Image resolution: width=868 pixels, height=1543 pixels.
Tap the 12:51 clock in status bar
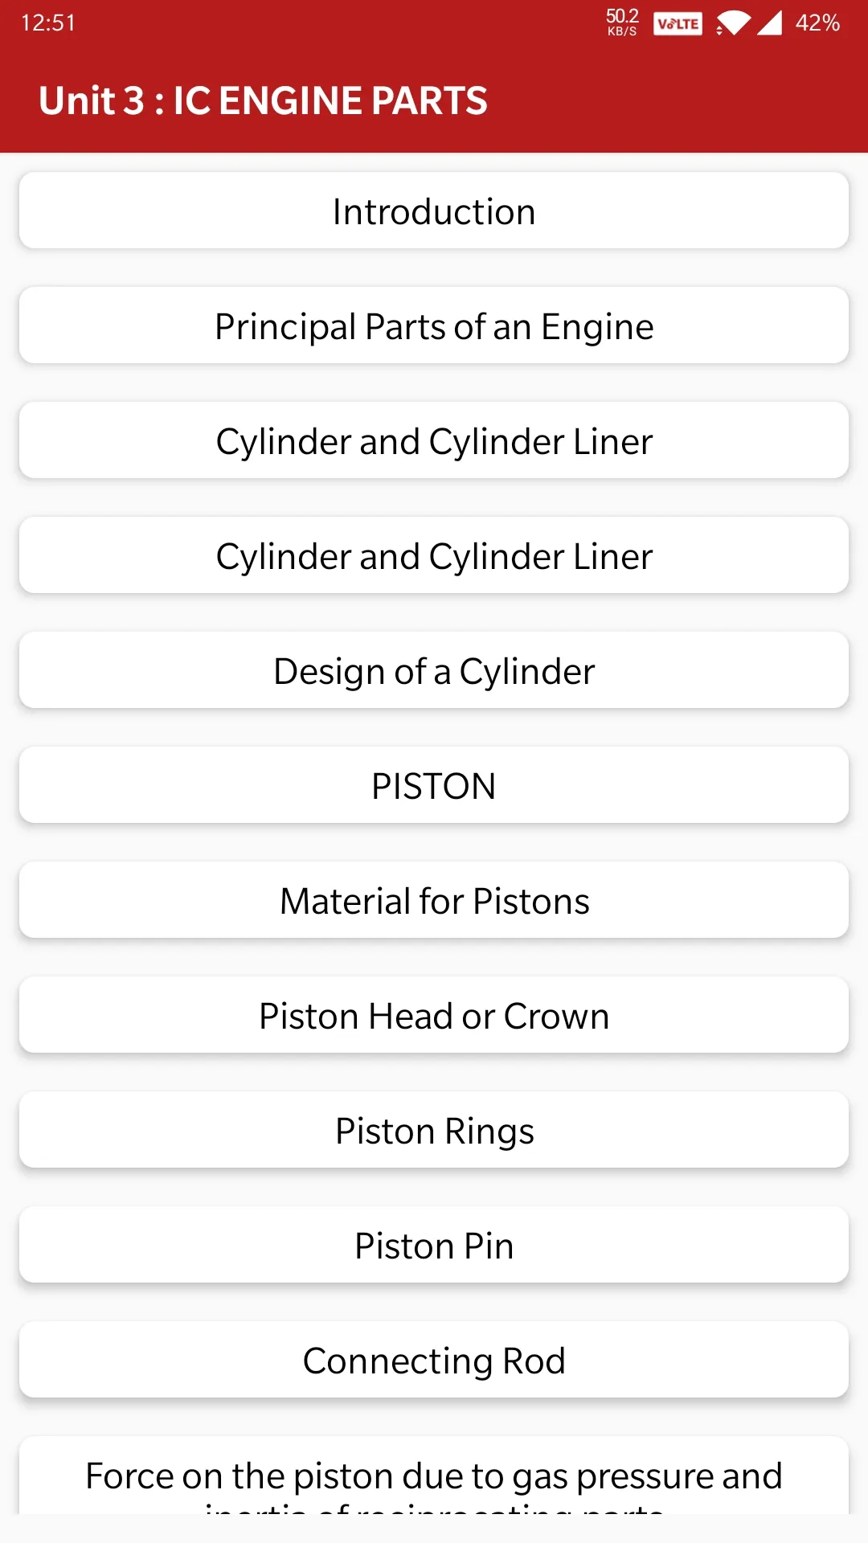coord(48,23)
